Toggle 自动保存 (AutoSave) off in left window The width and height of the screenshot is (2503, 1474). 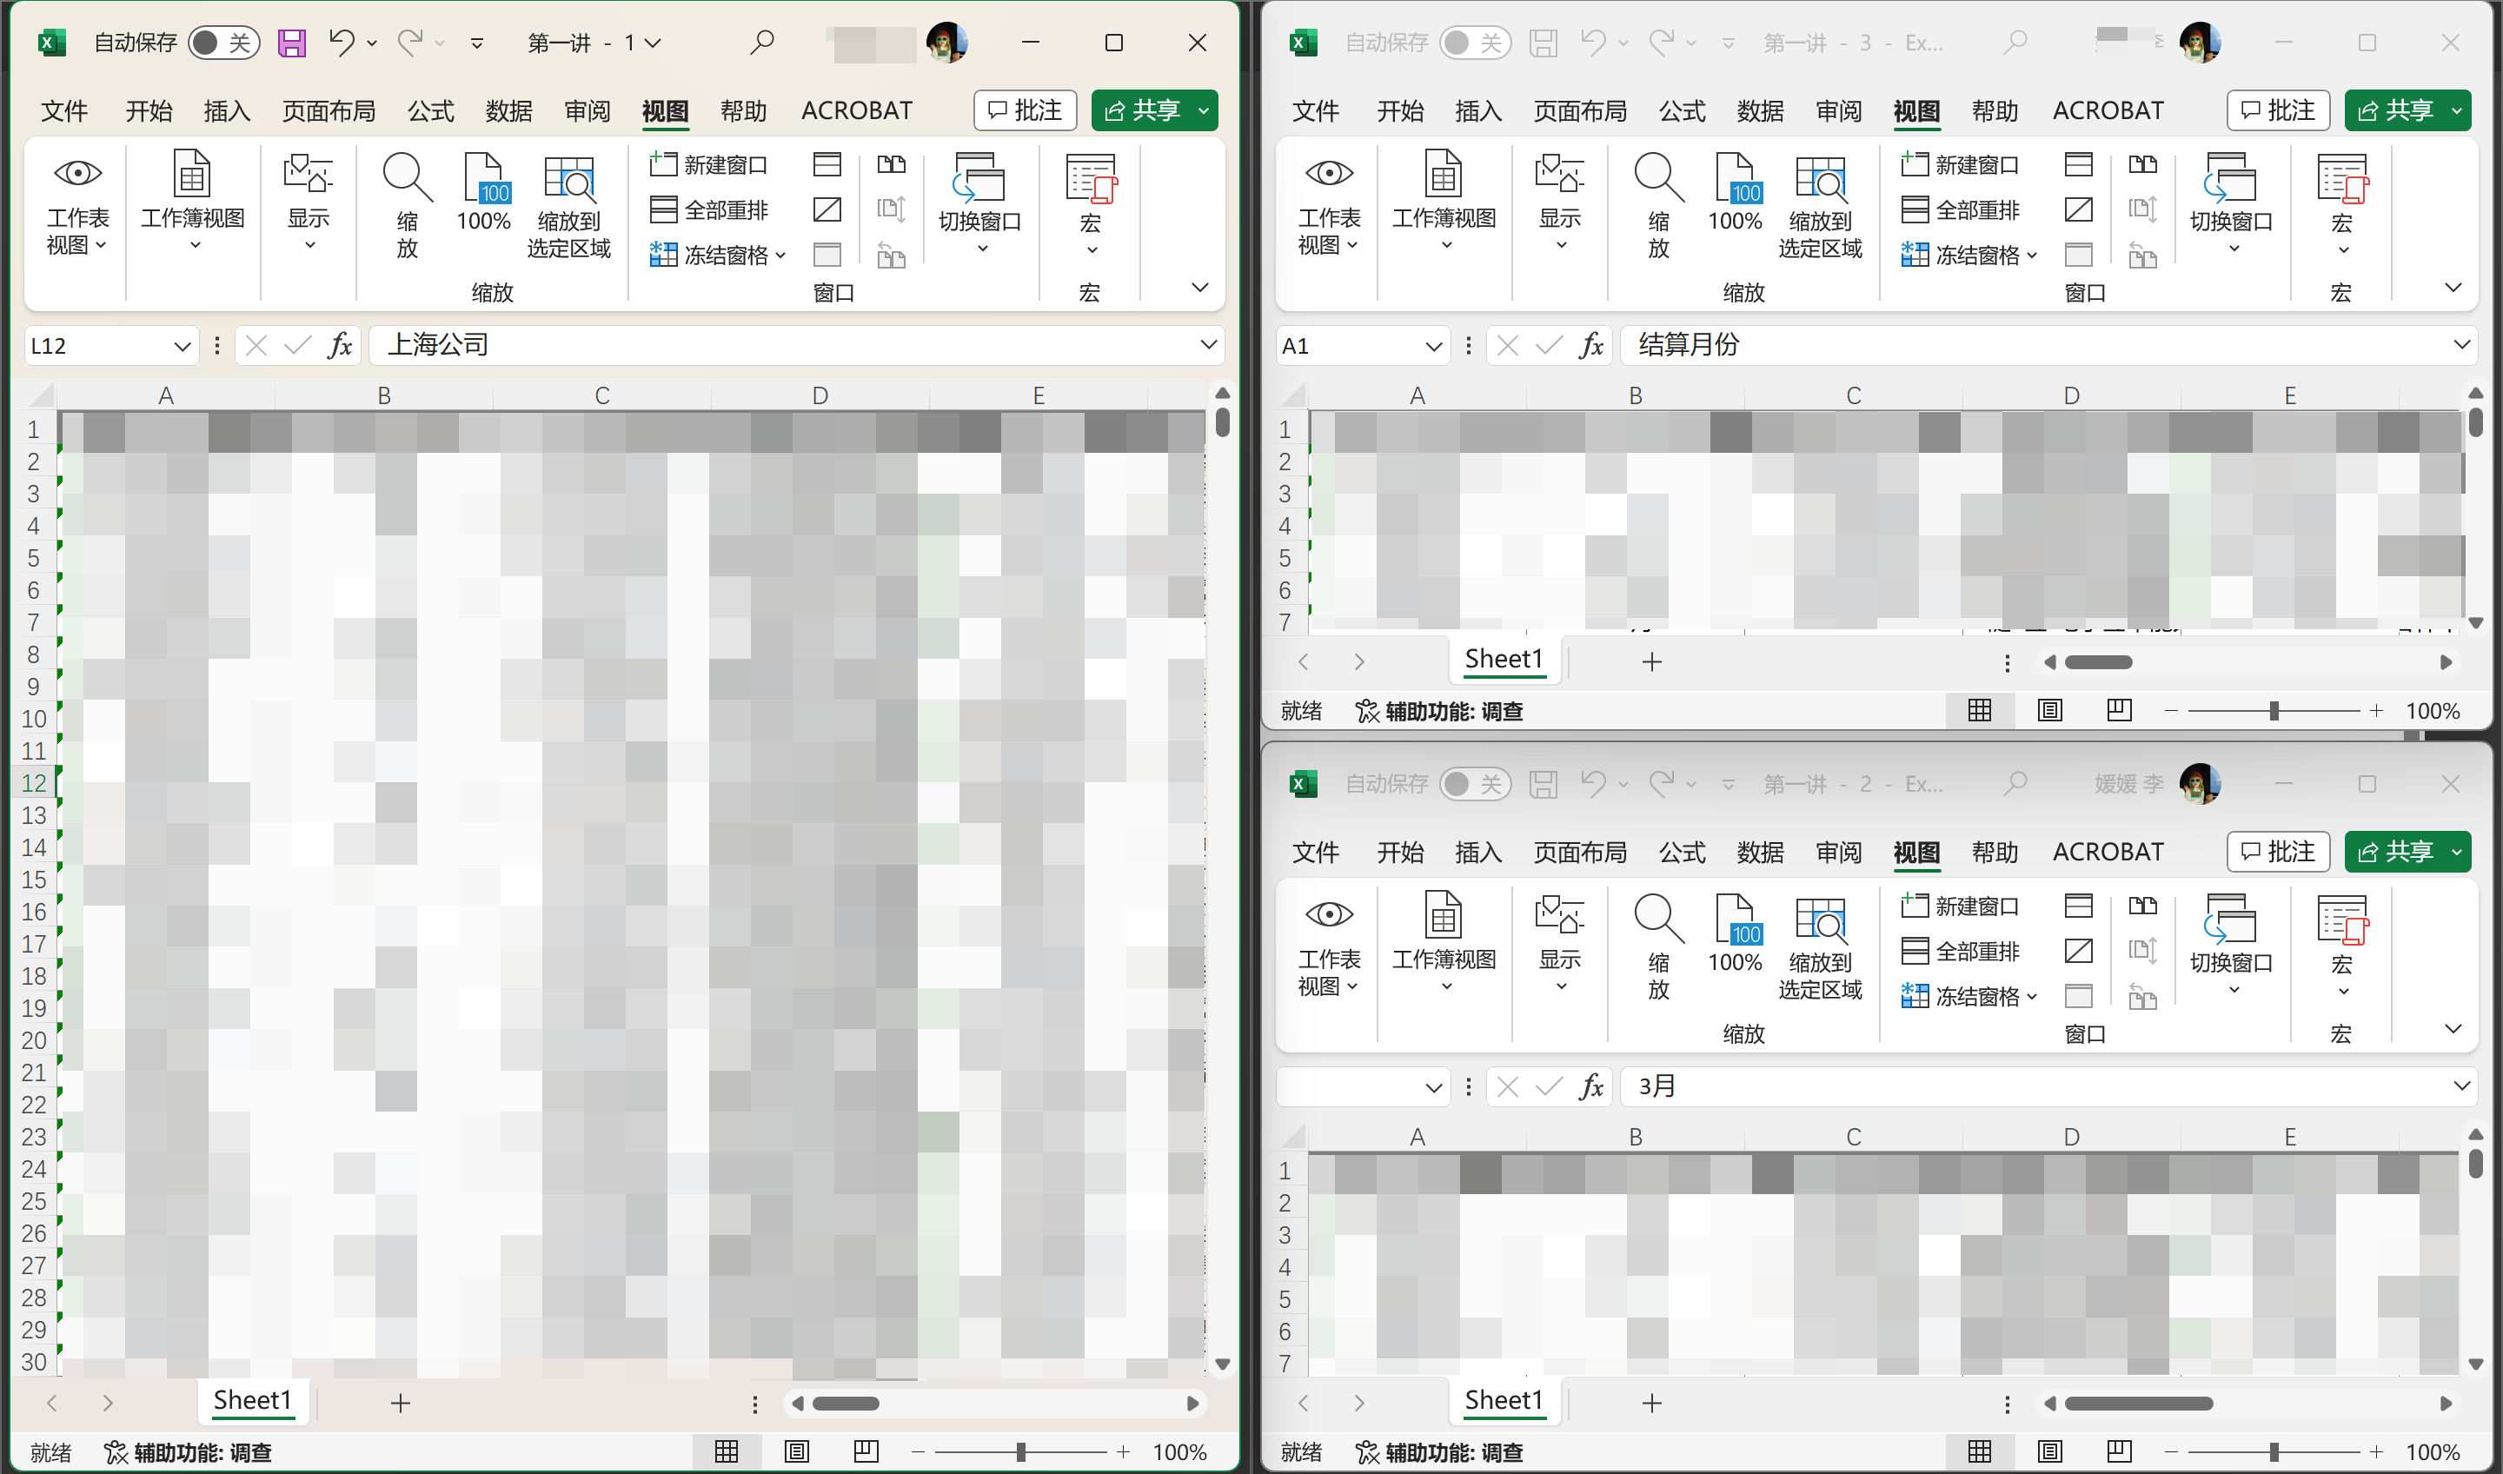222,43
